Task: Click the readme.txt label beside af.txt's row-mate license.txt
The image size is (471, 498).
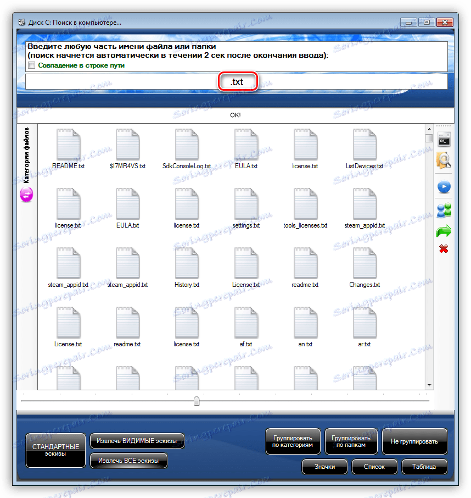Action: click(127, 344)
